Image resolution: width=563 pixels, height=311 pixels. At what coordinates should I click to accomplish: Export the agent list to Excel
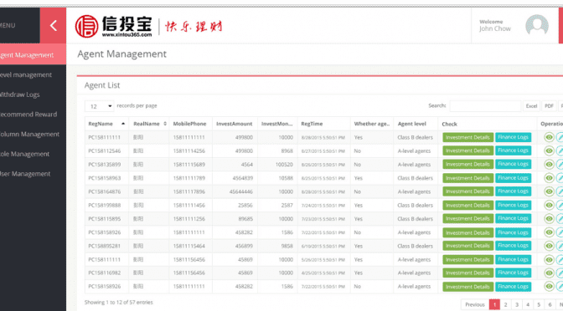click(x=531, y=106)
